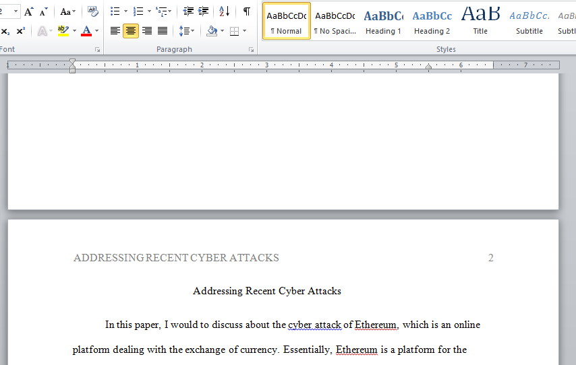The width and height of the screenshot is (576, 365).
Task: Click the Bullets list icon
Action: (115, 11)
